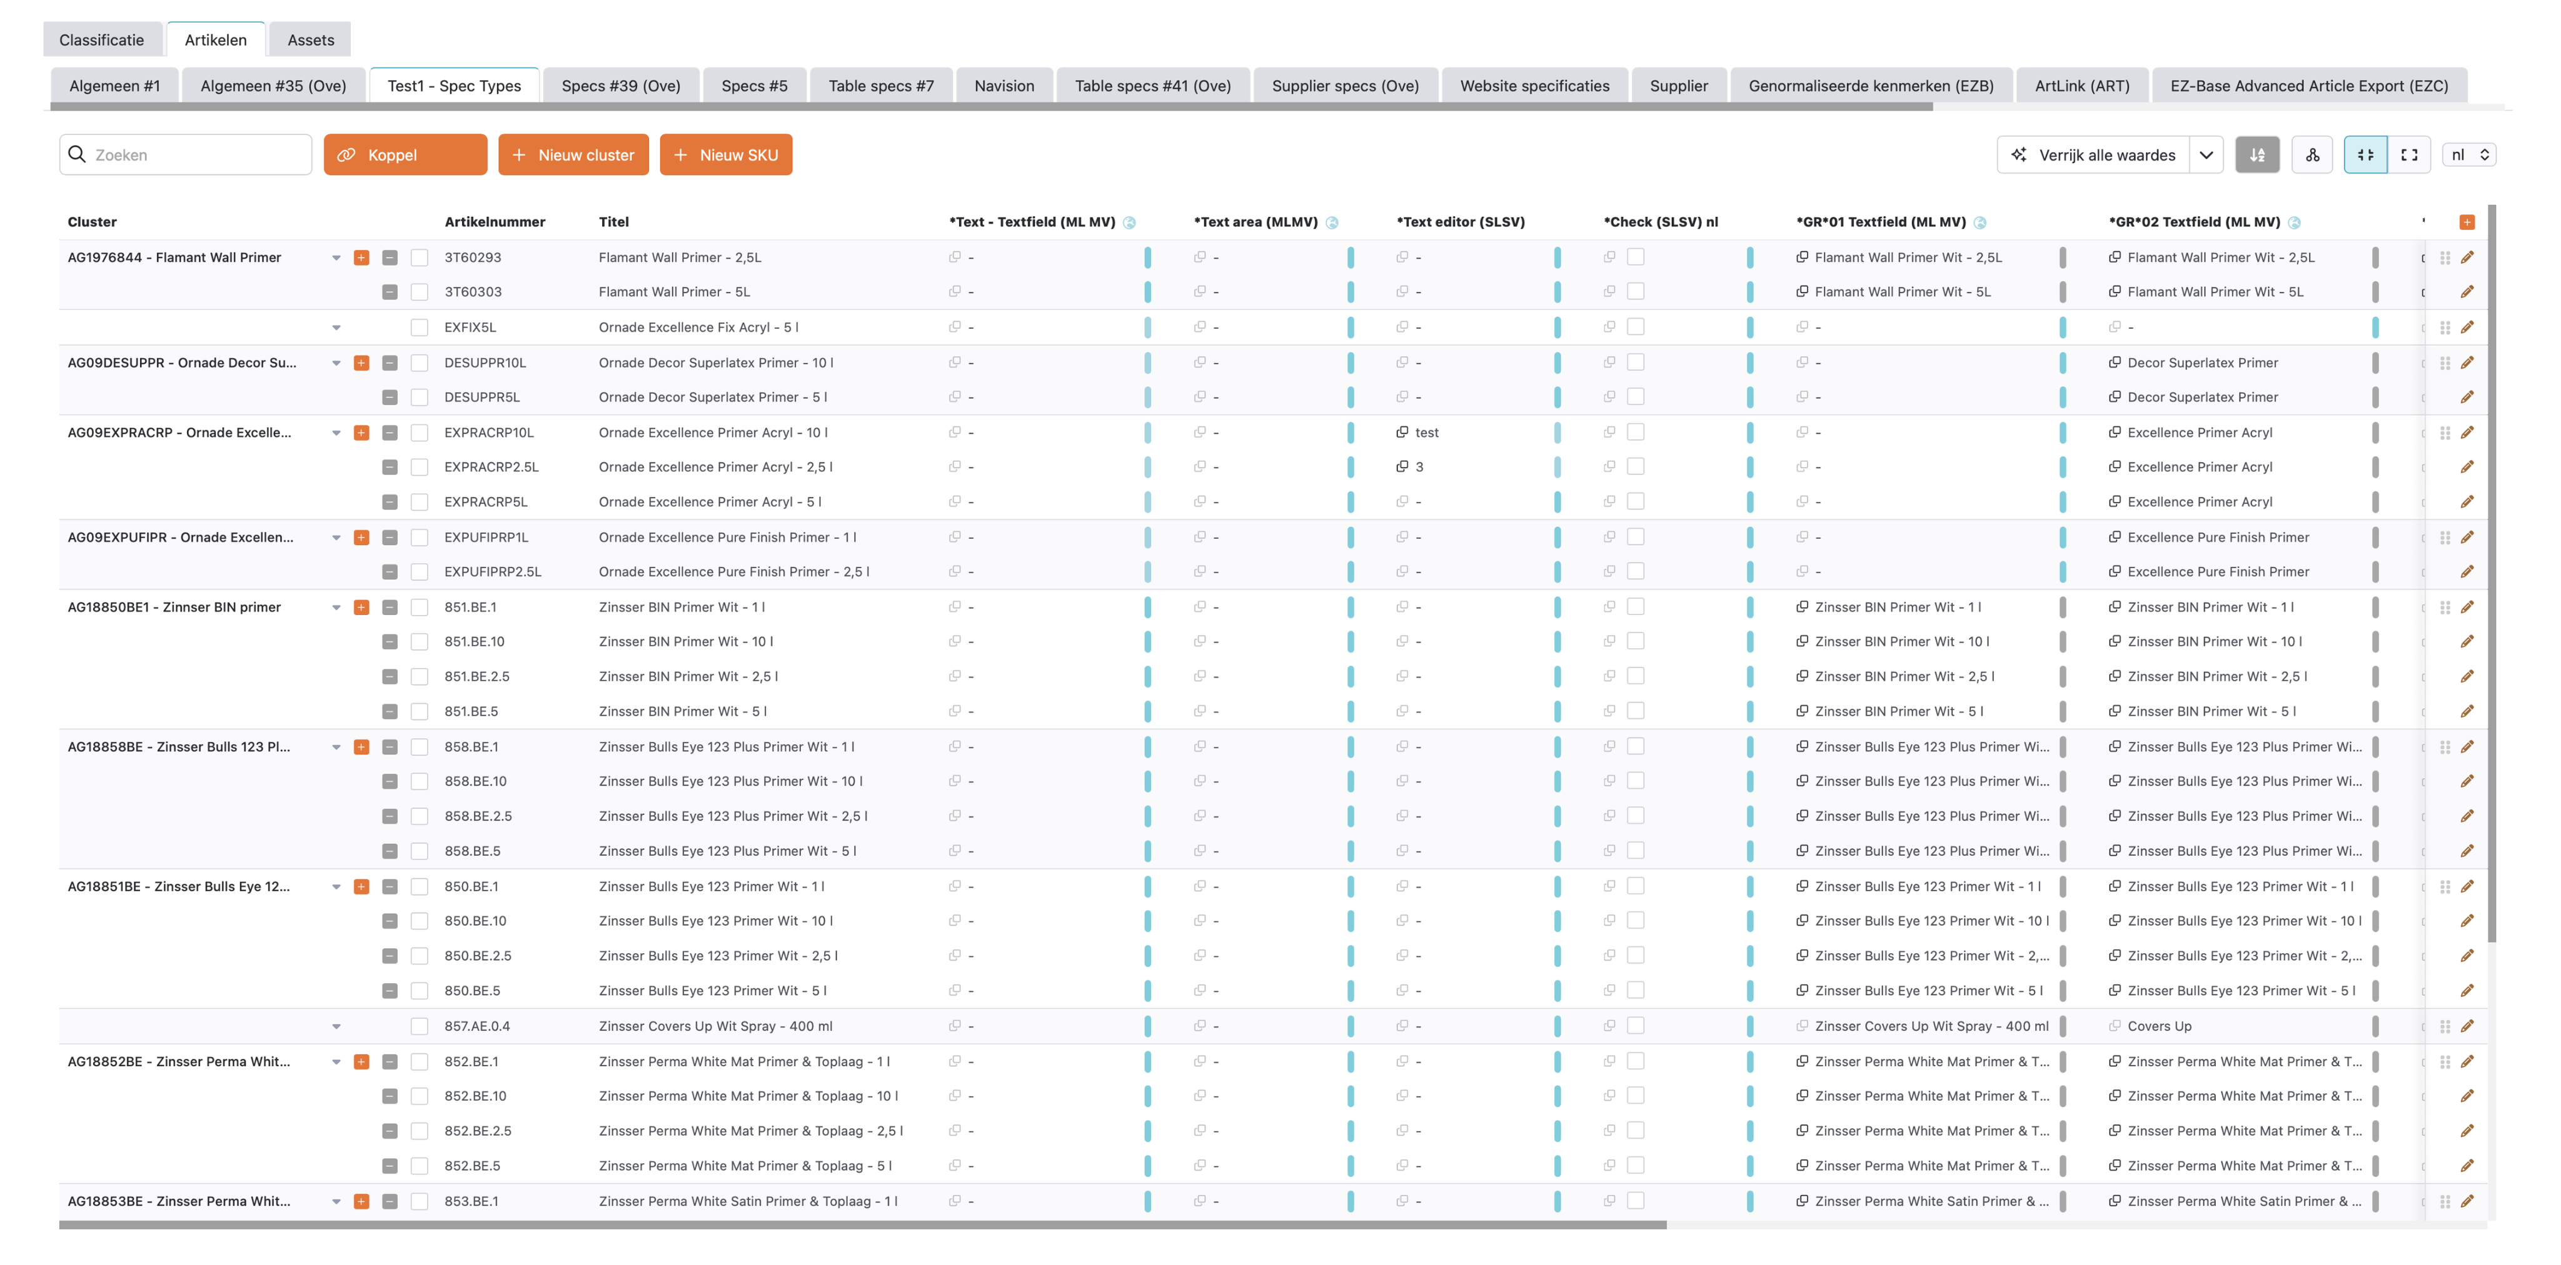Collapse the AG18858BE Zinsser Bulls 123 cluster
The height and width of the screenshot is (1265, 2561).
(336, 747)
